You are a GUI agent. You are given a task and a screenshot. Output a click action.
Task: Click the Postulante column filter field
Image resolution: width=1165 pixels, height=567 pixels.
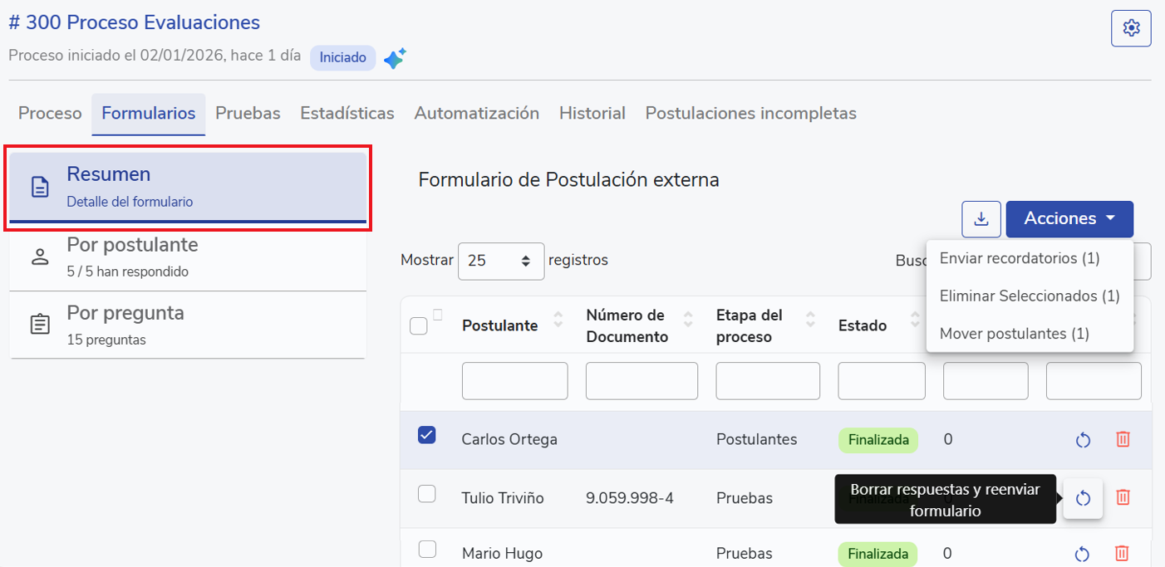coord(514,381)
